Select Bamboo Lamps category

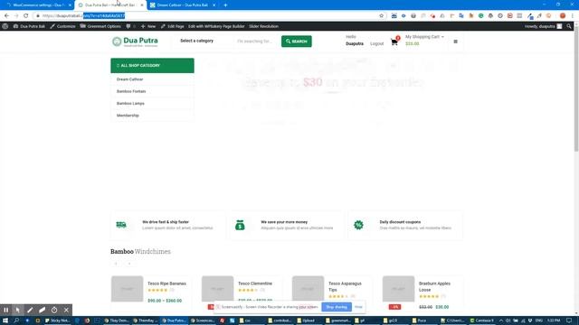coord(130,104)
